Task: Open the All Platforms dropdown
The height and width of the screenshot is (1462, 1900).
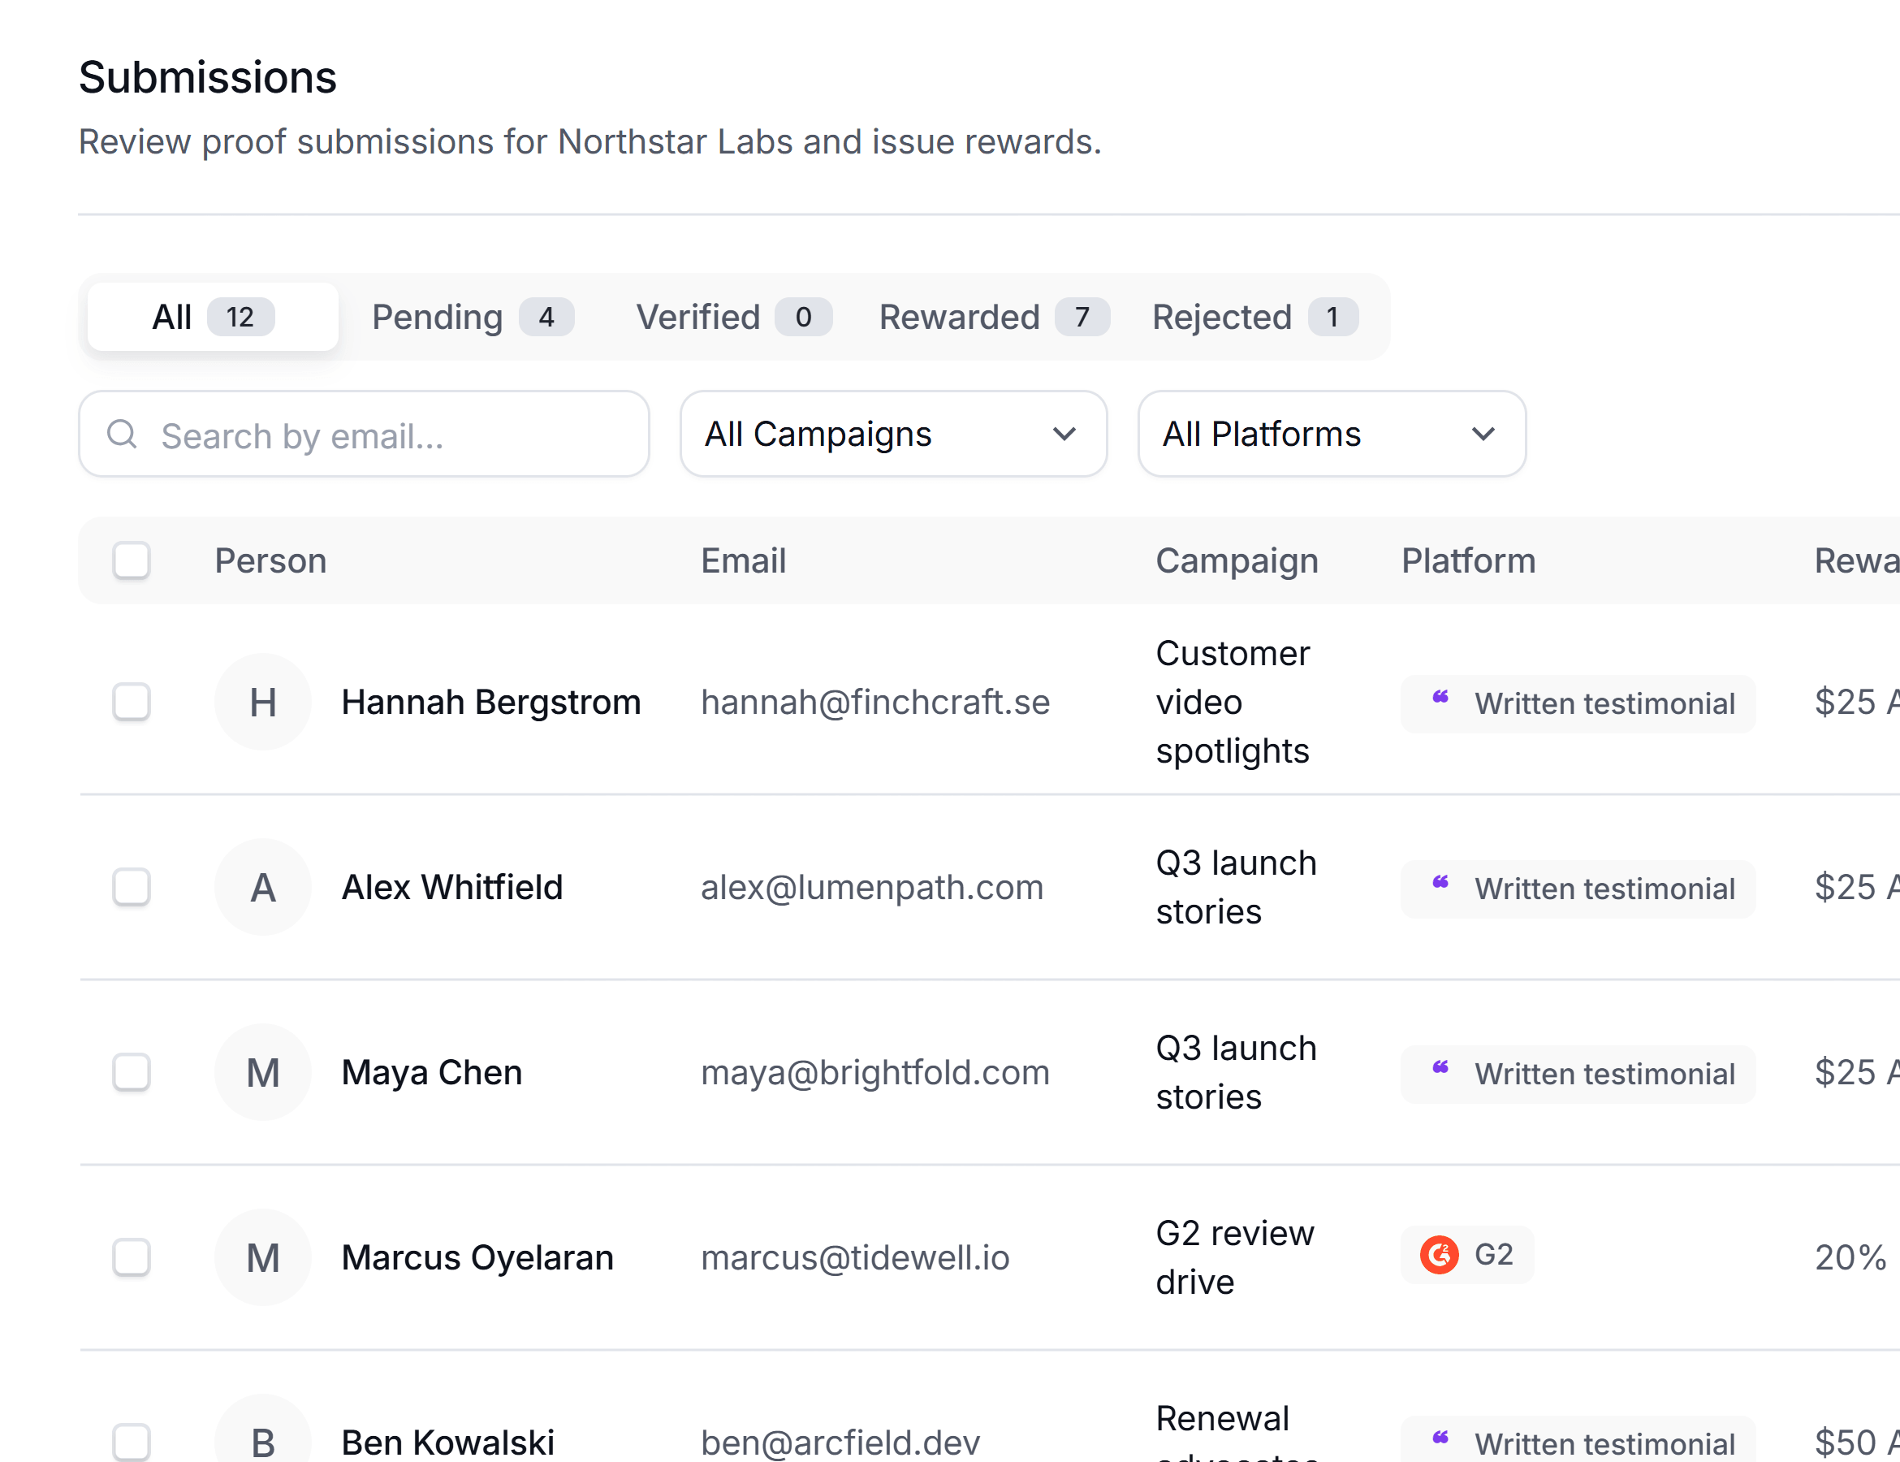Action: (x=1332, y=434)
